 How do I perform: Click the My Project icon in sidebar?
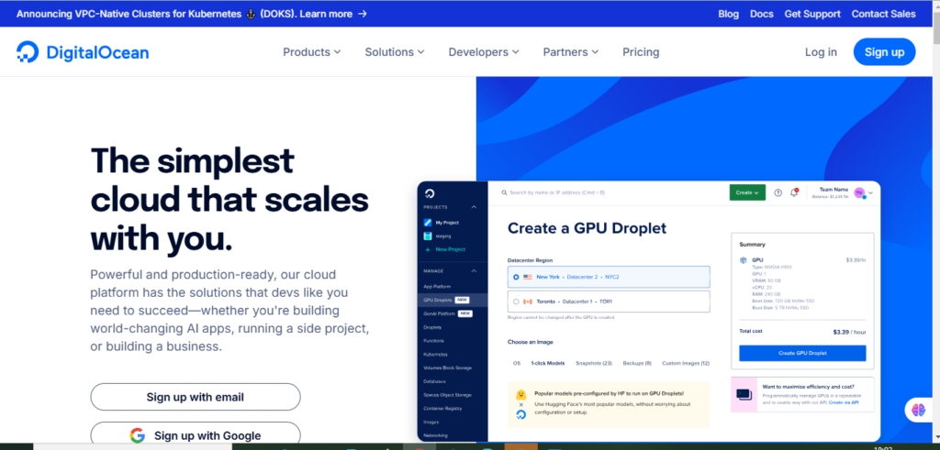point(428,223)
